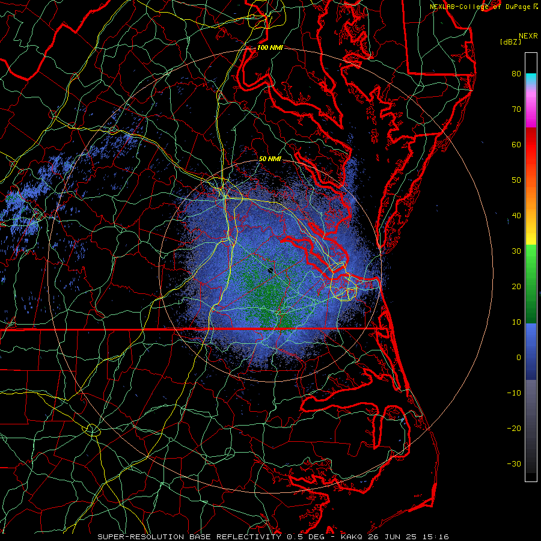Image resolution: width=541 pixels, height=541 pixels.
Task: Click the KAKQ 26 JUN 25 15:16 timestamp
Action: coord(395,537)
